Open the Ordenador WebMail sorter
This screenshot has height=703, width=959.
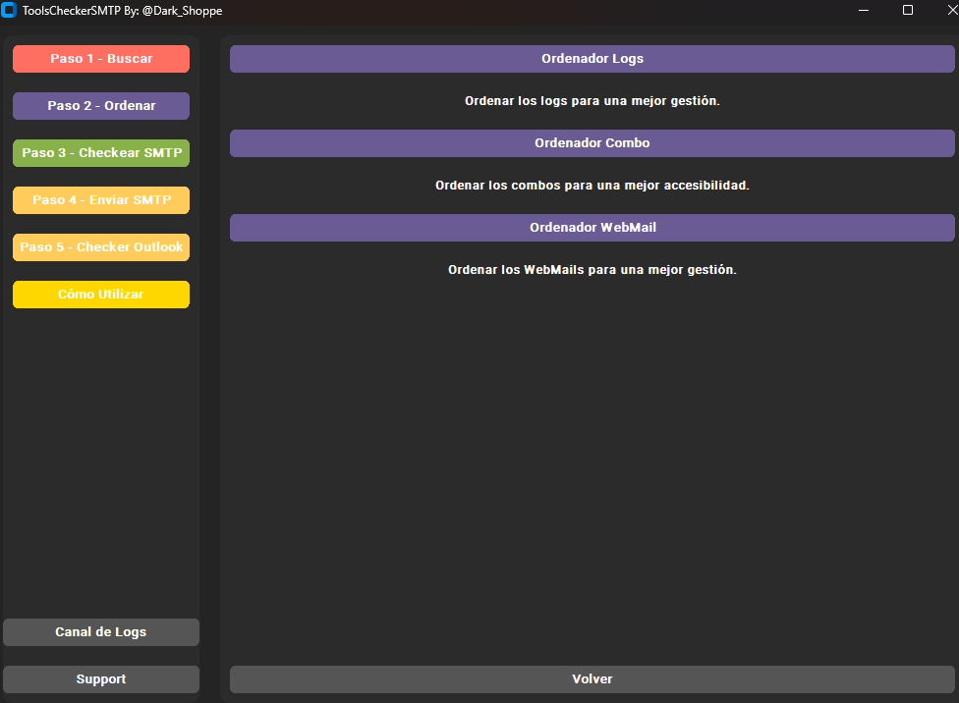(x=592, y=227)
